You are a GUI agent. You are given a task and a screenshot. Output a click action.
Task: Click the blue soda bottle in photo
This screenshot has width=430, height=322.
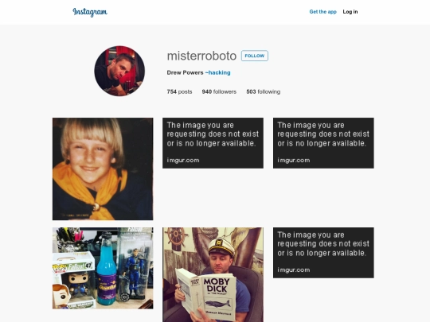coord(107,269)
